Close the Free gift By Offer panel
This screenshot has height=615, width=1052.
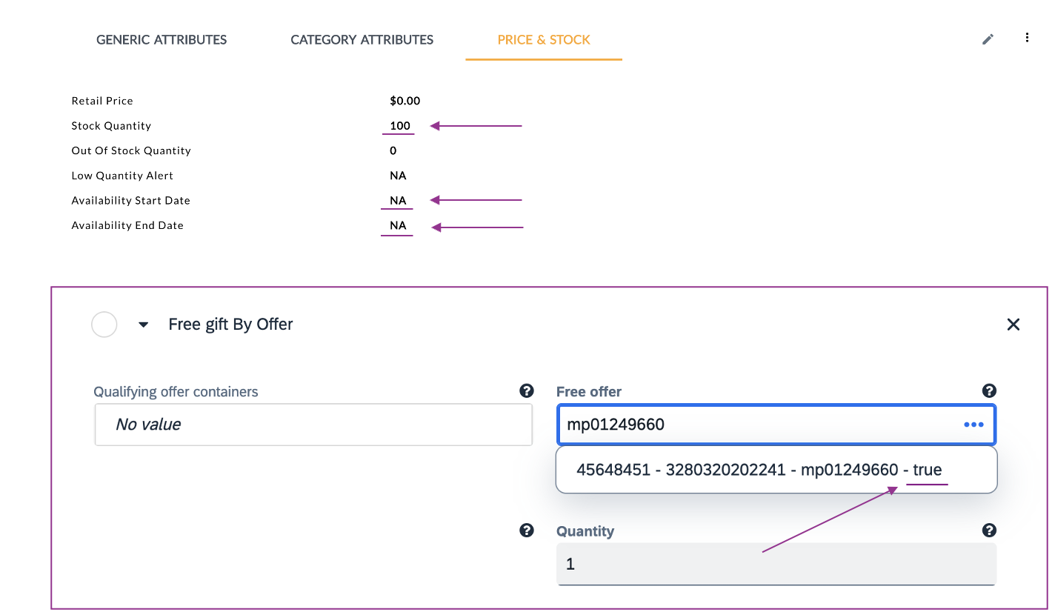click(1013, 325)
